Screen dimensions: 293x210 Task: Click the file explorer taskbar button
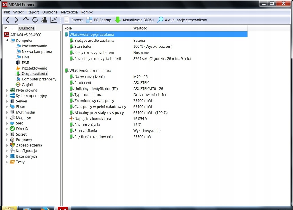(9, 208)
